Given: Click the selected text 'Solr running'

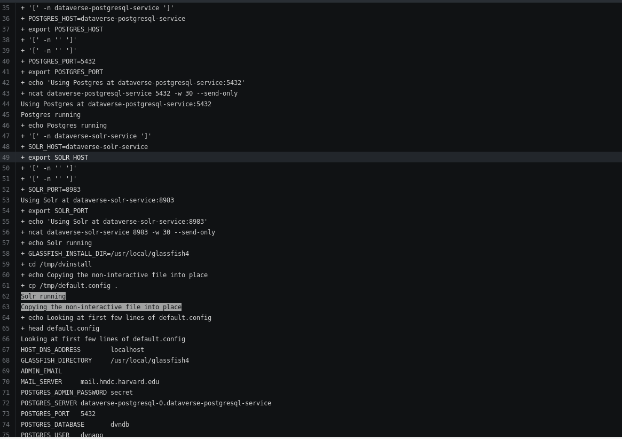Looking at the screenshot, I should [43, 296].
